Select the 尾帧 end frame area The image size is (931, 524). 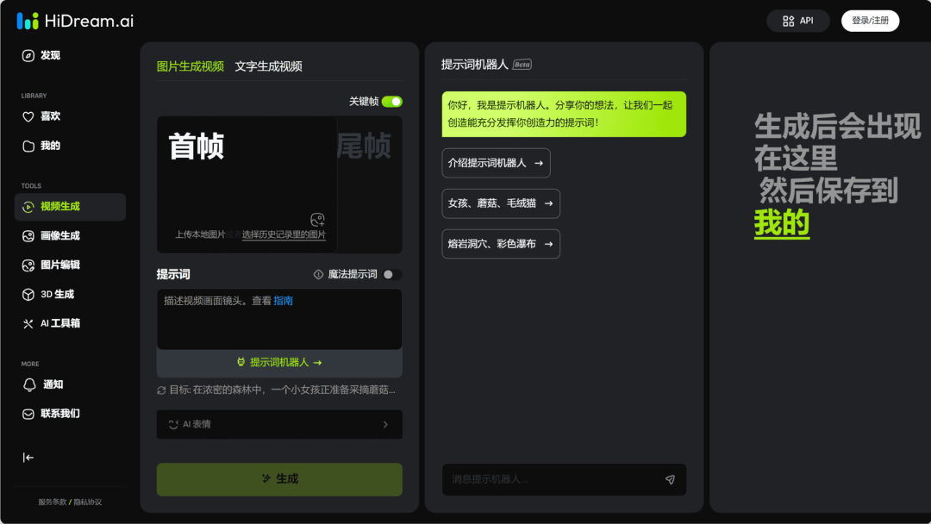(369, 184)
